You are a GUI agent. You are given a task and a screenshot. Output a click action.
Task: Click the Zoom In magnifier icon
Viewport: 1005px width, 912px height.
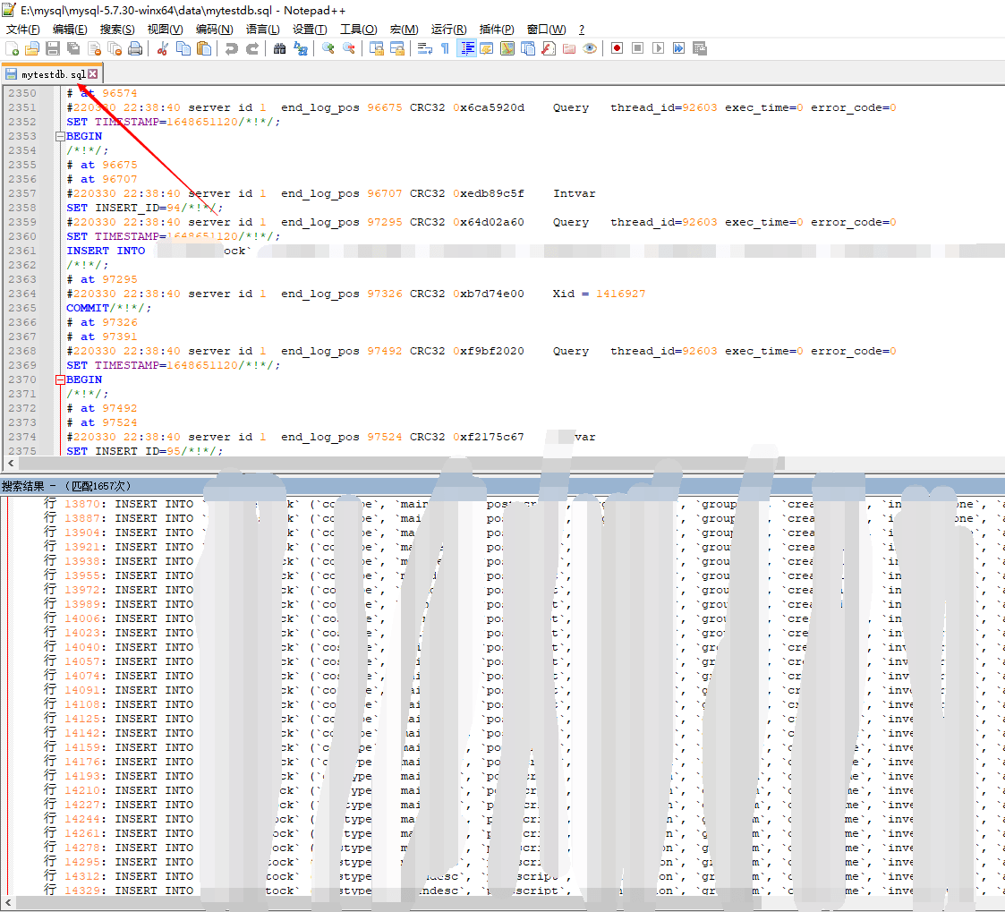[x=328, y=48]
